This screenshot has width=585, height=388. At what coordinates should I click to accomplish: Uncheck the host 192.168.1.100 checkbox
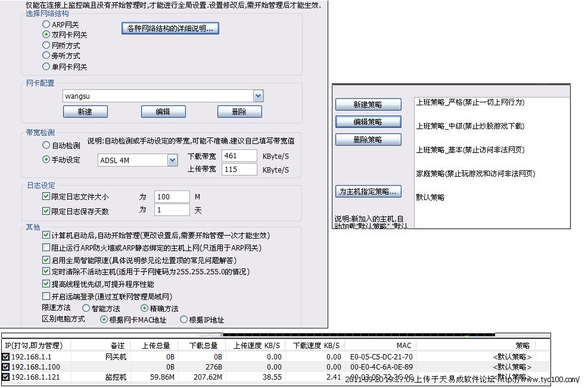[6, 367]
